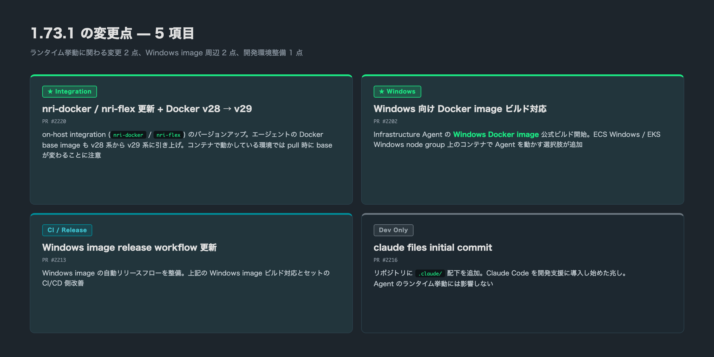Viewport: 714px width, 357px height.
Task: Click text 'CI/CD 側改善' in workflow card
Action: (63, 283)
